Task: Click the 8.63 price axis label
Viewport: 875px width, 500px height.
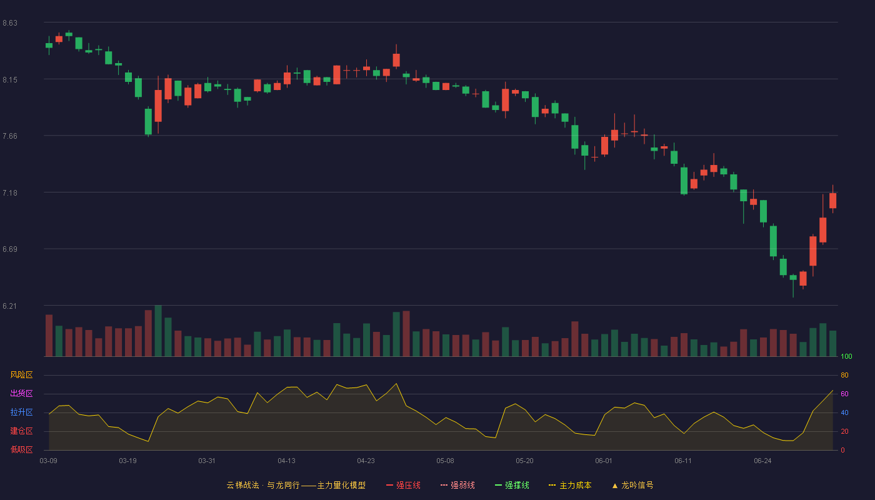Action: pyautogui.click(x=10, y=23)
